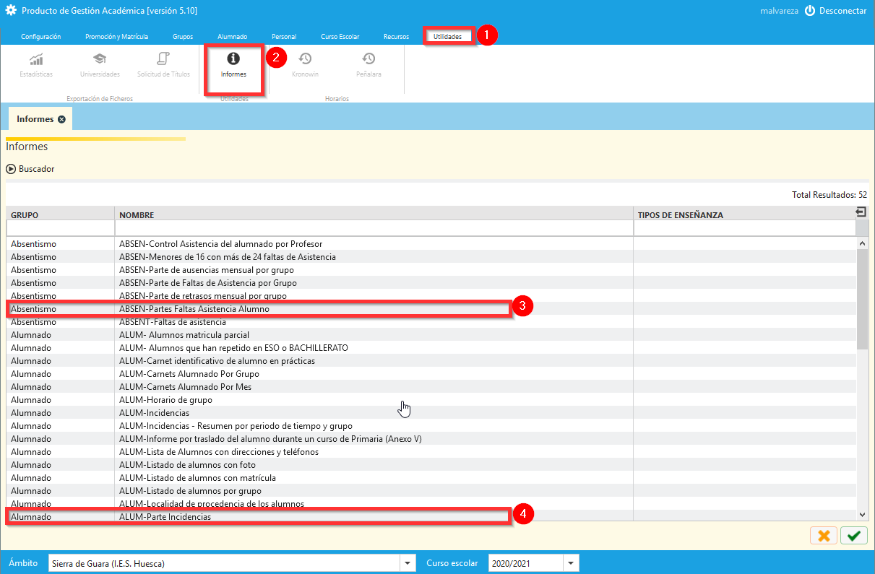Click the green confirm checkmark button
Viewport: 875px width, 574px height.
(855, 535)
